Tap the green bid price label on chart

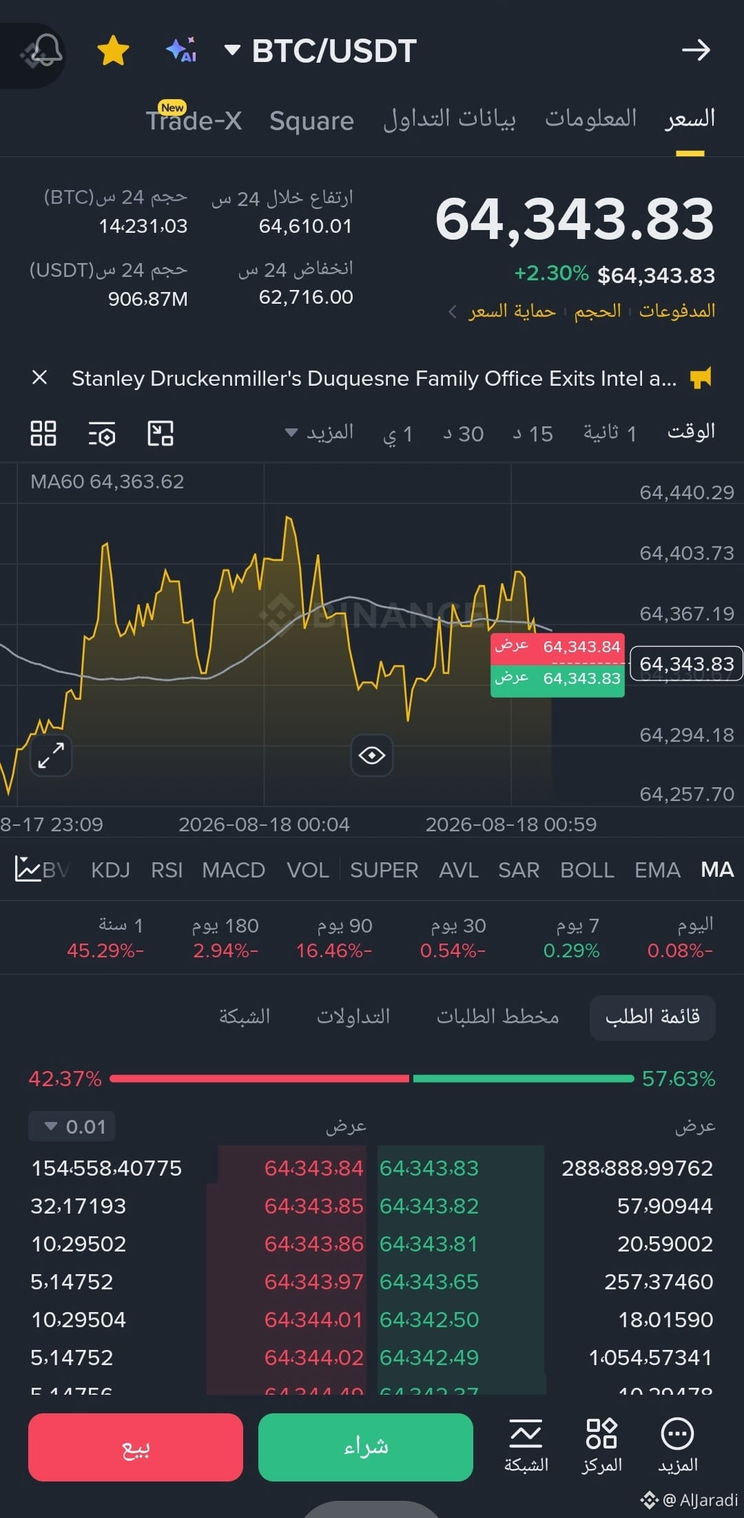557,680
